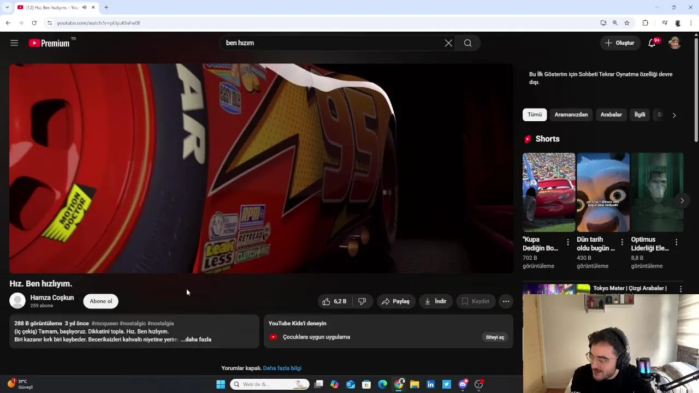This screenshot has height=393, width=699.
Task: Click the taskbar search box
Action: pos(270,384)
